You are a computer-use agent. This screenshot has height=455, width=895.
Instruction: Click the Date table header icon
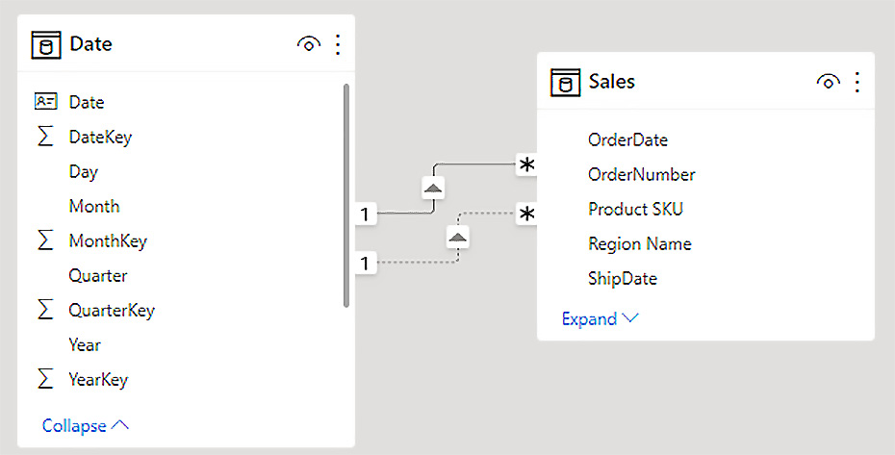(46, 44)
